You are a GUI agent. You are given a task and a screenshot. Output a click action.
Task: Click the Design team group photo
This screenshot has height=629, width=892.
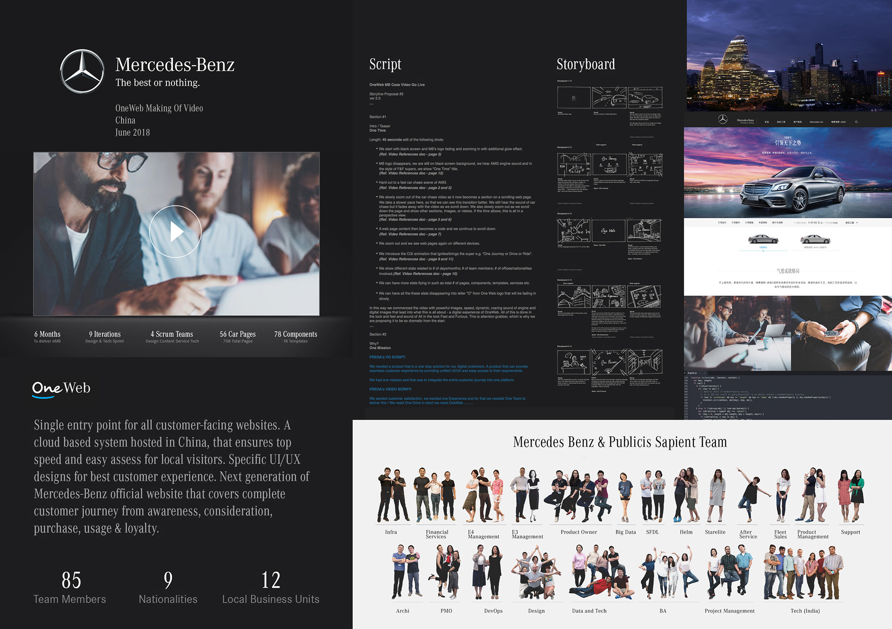[536, 574]
